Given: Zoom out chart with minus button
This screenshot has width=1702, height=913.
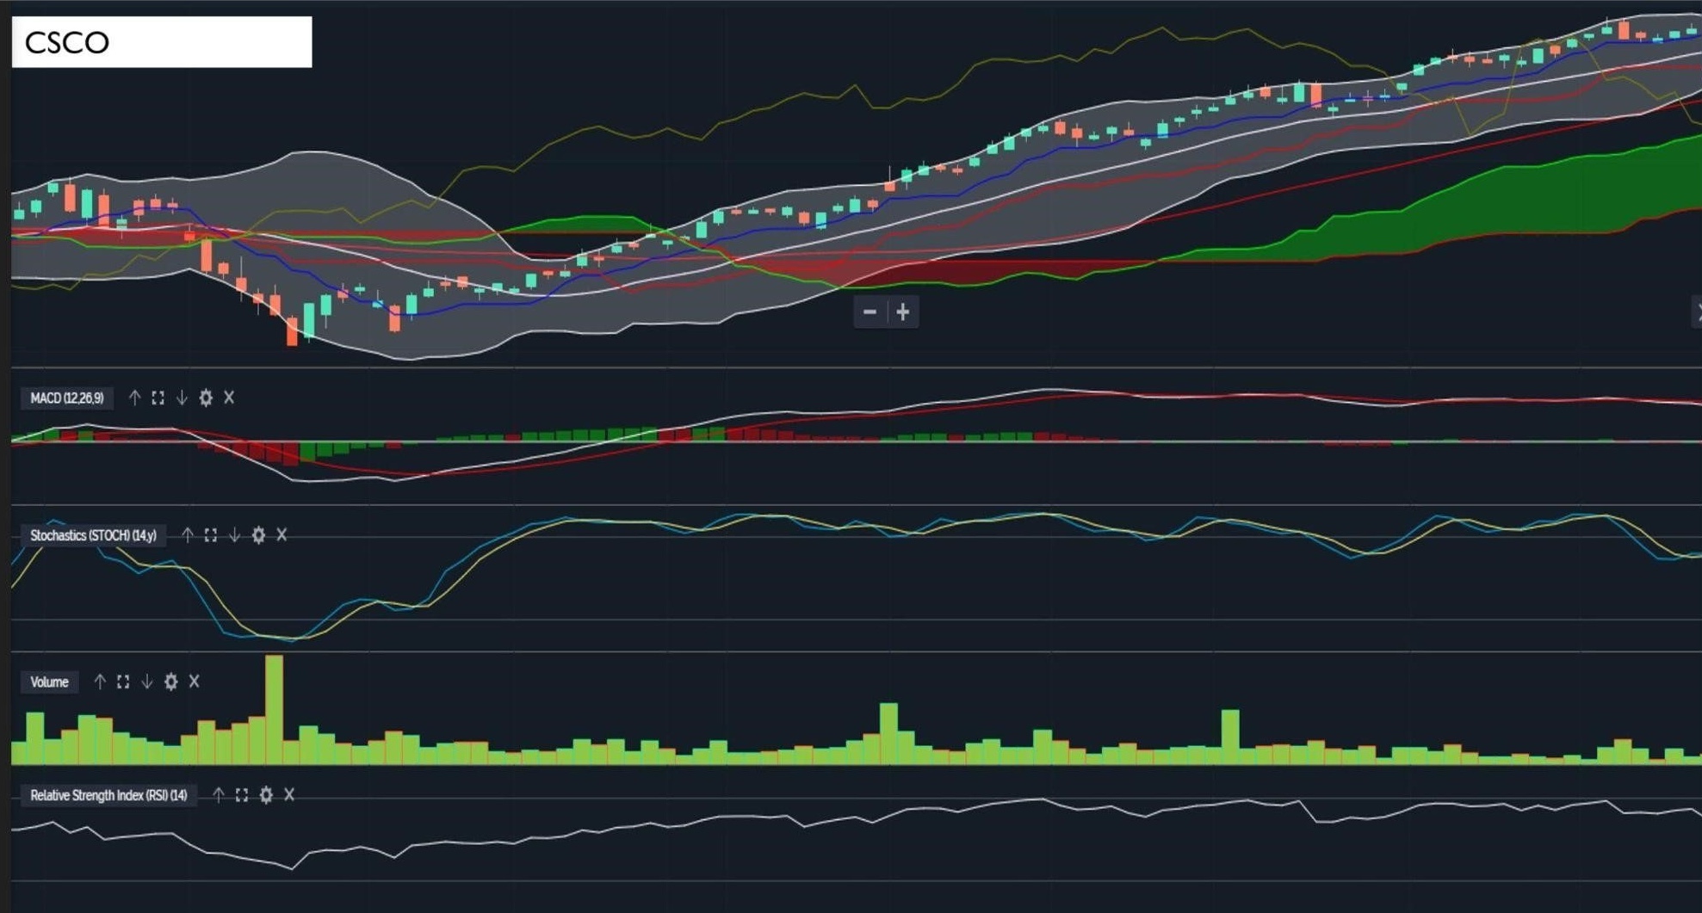Looking at the screenshot, I should coord(870,312).
